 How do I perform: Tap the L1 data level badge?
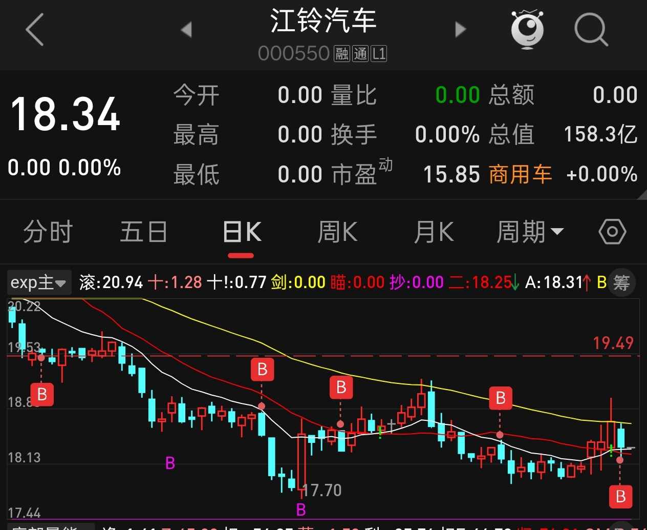[379, 53]
